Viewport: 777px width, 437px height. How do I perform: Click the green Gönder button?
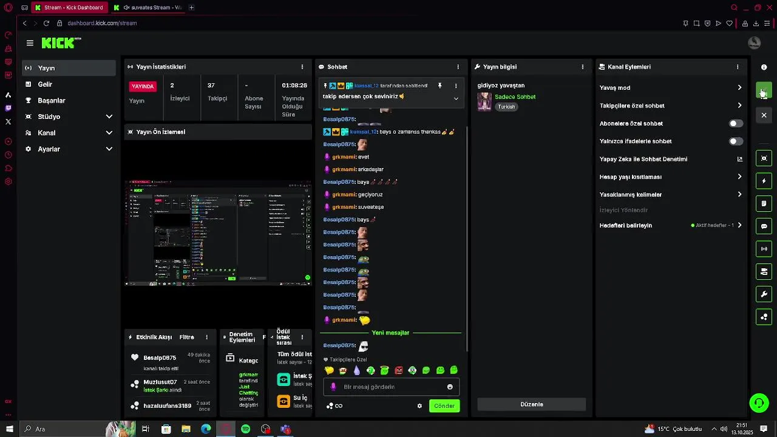click(444, 405)
